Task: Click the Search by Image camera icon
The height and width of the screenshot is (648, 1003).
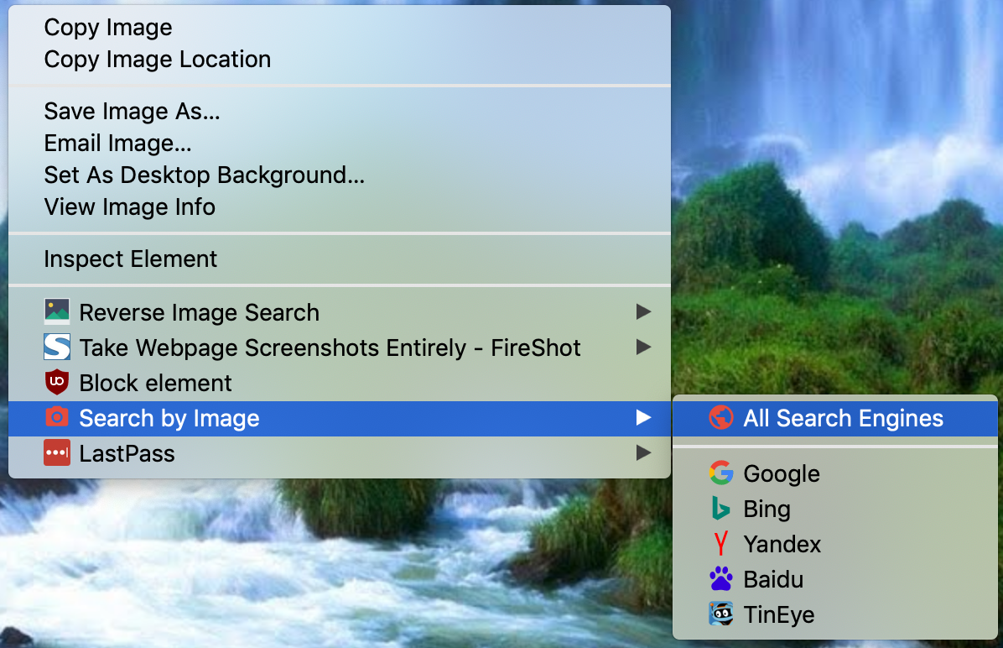Action: coord(57,418)
